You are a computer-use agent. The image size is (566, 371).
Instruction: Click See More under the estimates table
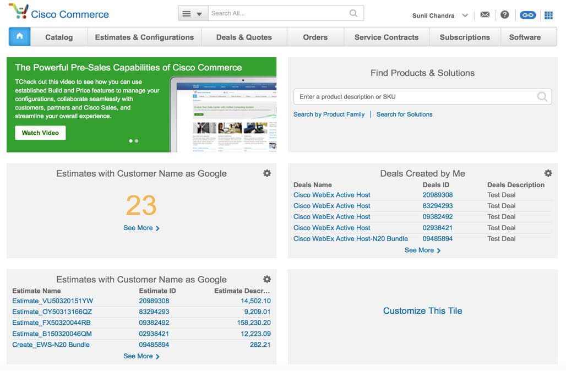click(x=141, y=356)
